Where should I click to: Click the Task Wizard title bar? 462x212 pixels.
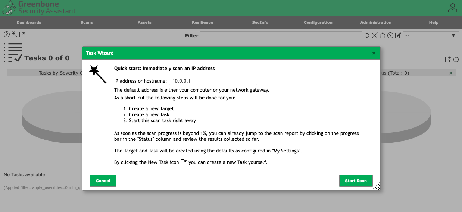231,53
